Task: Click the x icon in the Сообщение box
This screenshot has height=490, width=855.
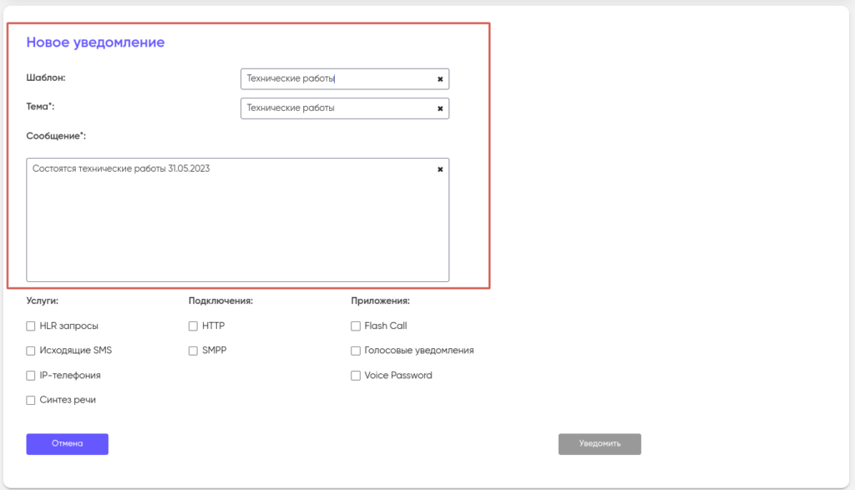Action: 440,169
